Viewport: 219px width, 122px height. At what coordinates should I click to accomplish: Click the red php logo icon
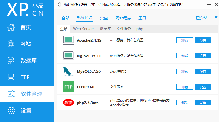(x=68, y=103)
